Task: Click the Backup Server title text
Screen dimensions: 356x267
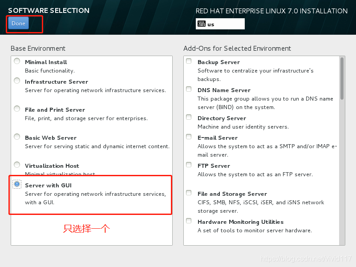Action: click(218, 62)
